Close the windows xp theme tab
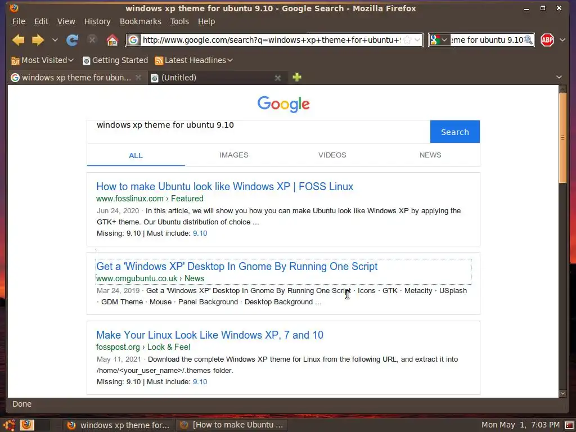The image size is (576, 432). (138, 78)
